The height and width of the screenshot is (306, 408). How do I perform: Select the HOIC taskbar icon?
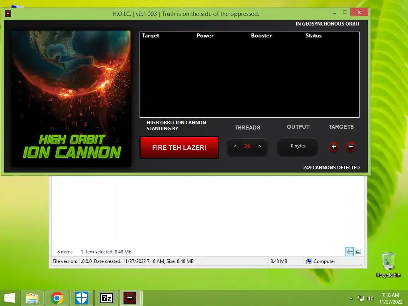(x=130, y=298)
